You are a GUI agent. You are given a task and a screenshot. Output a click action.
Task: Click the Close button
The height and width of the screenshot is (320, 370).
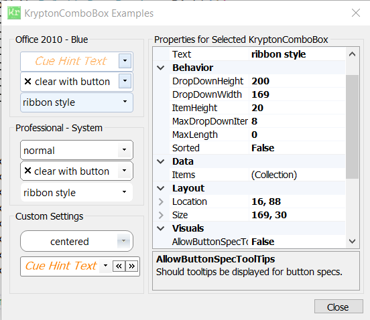tap(338, 307)
